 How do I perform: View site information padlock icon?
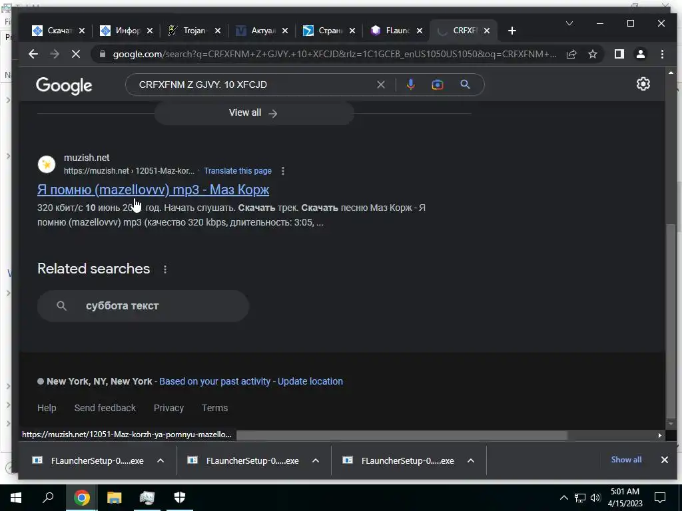click(x=103, y=54)
